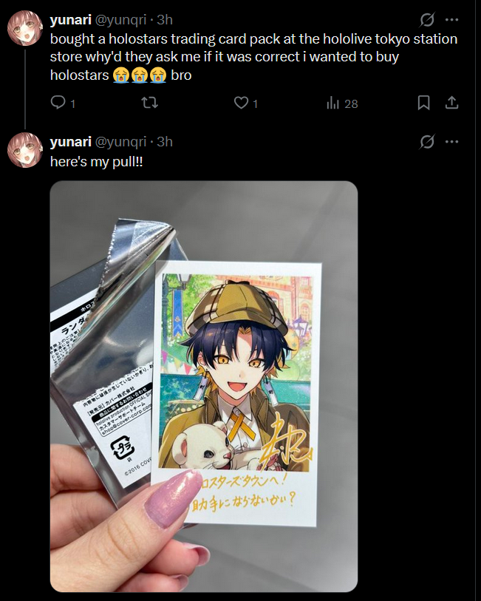Repost the first tweet about holostars pack
481x601 pixels.
click(149, 103)
